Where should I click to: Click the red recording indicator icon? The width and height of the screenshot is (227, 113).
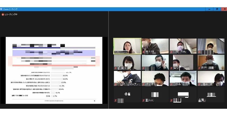coord(3,14)
